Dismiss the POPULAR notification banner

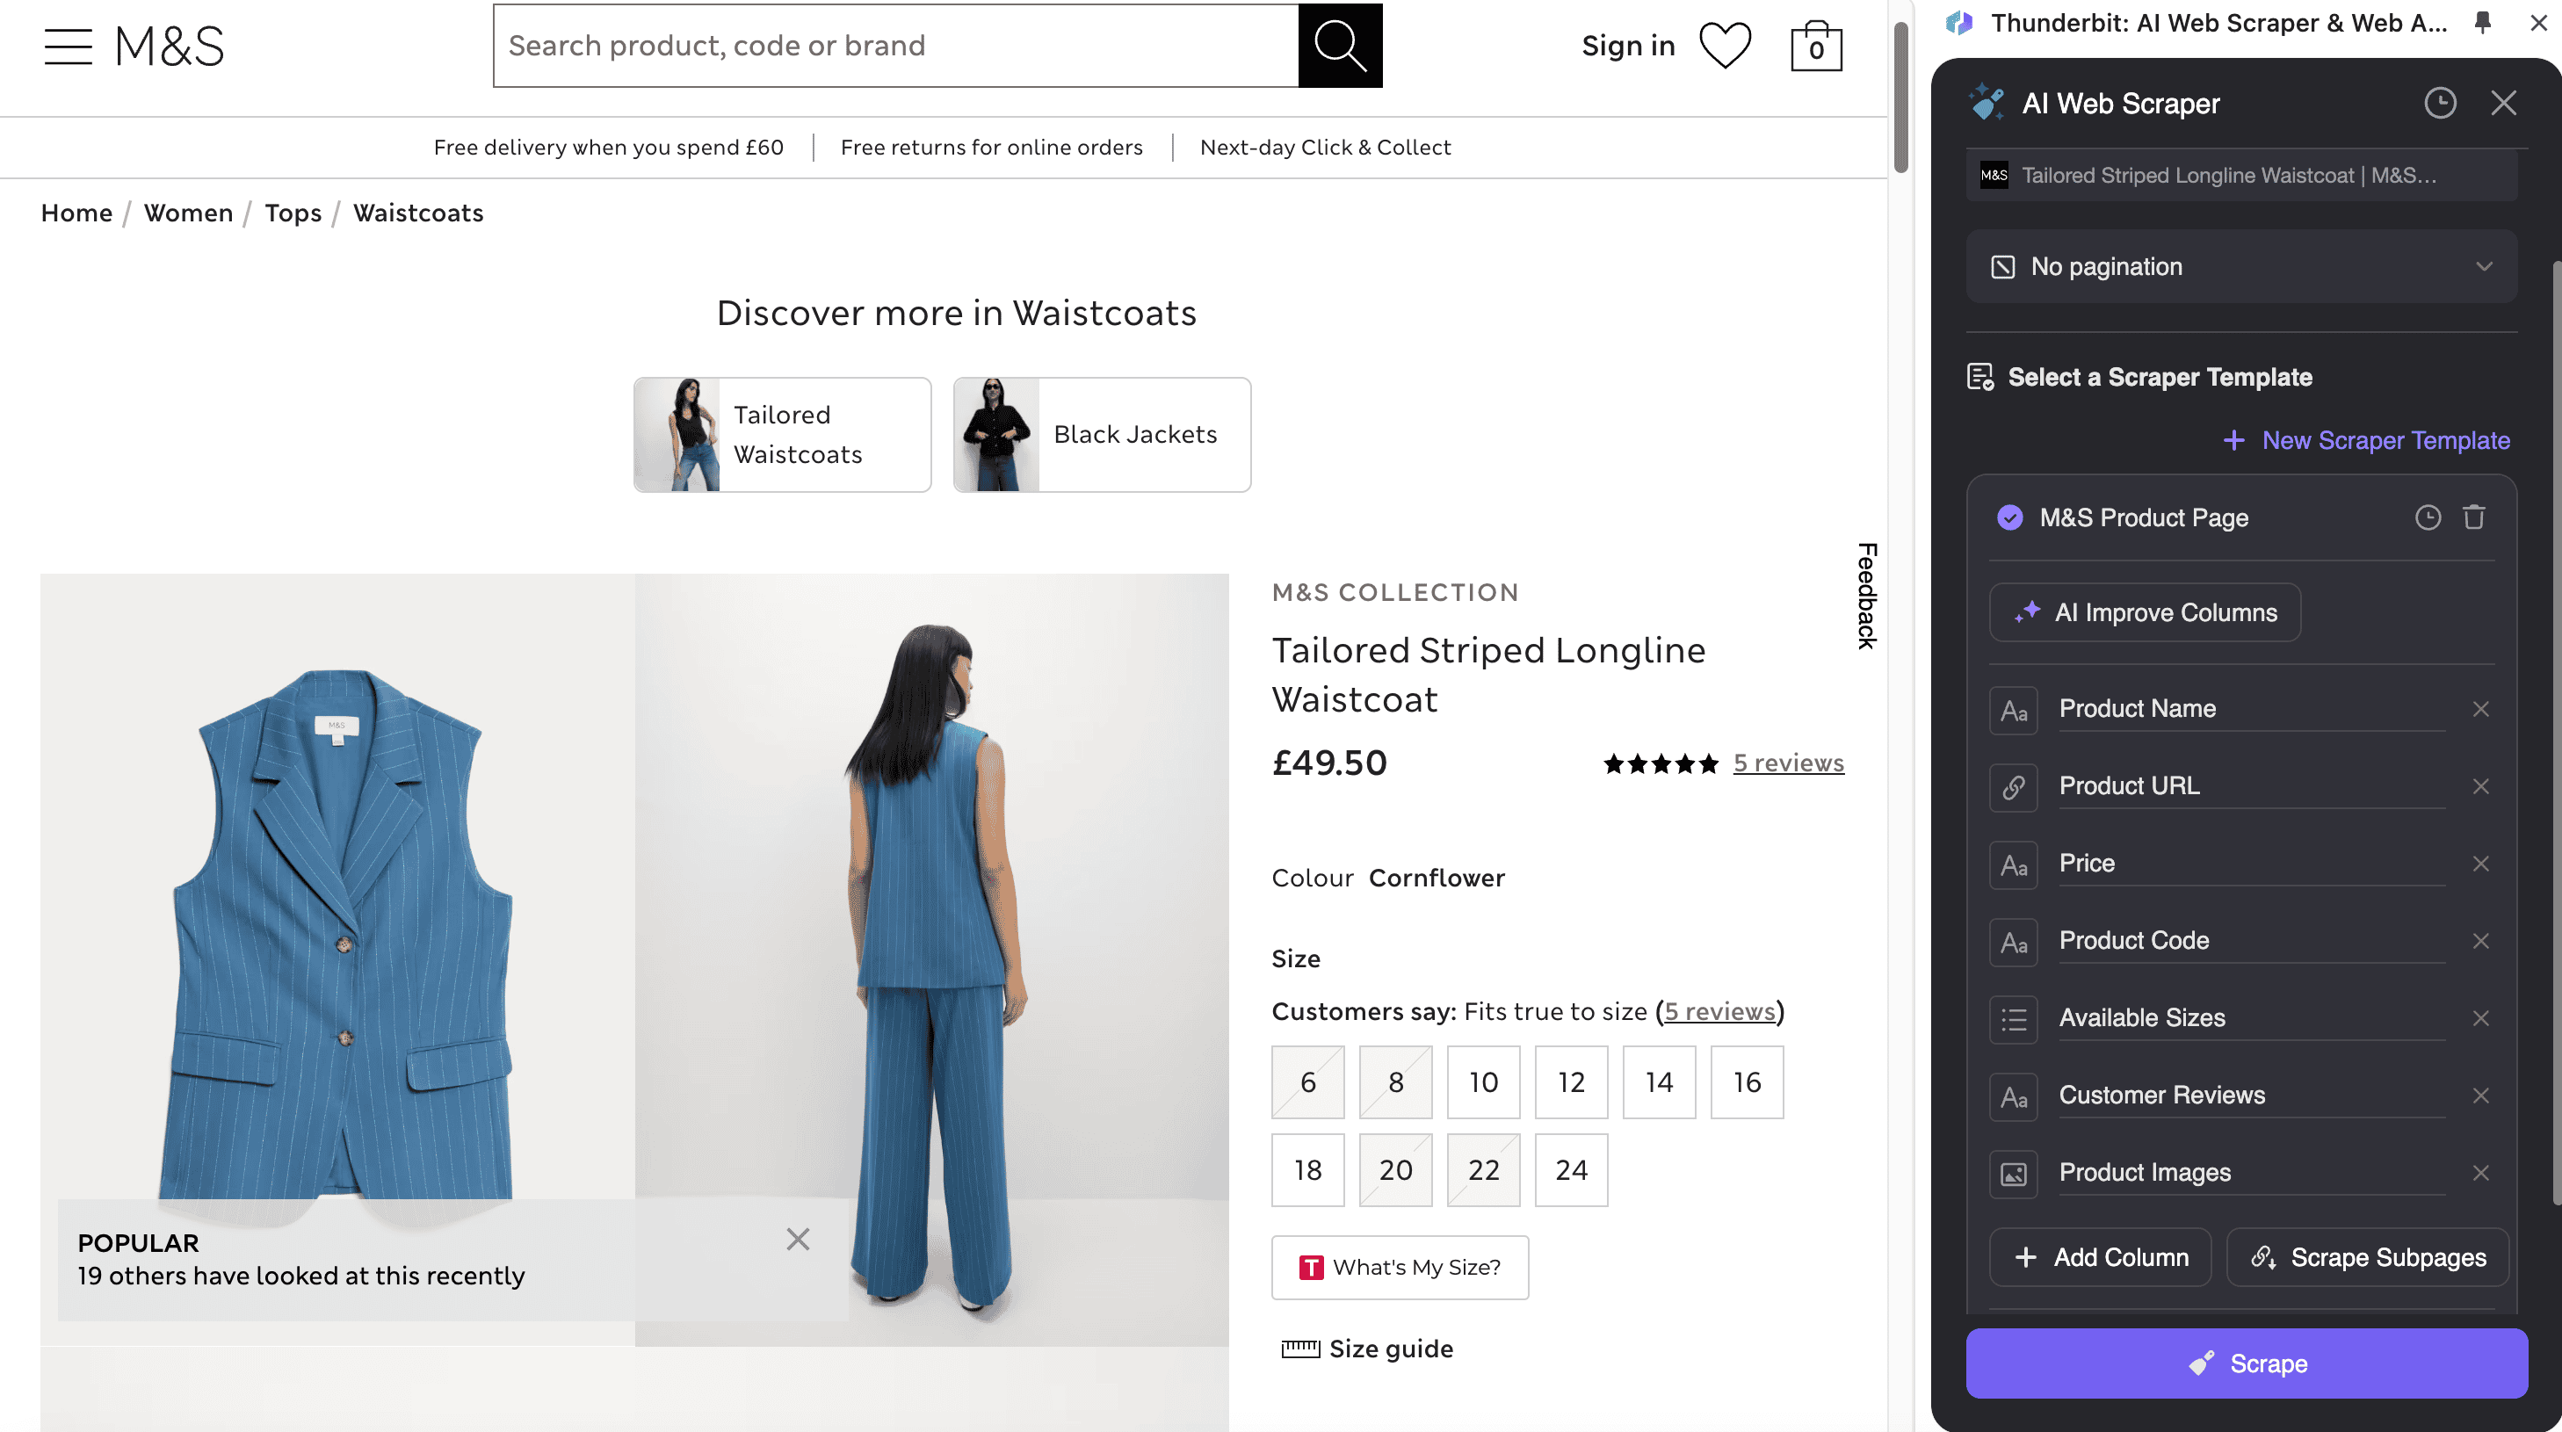[x=798, y=1239]
